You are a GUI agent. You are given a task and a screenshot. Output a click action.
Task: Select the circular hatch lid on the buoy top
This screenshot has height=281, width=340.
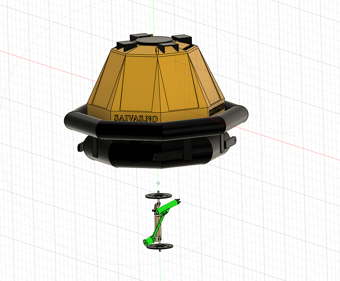tap(154, 41)
